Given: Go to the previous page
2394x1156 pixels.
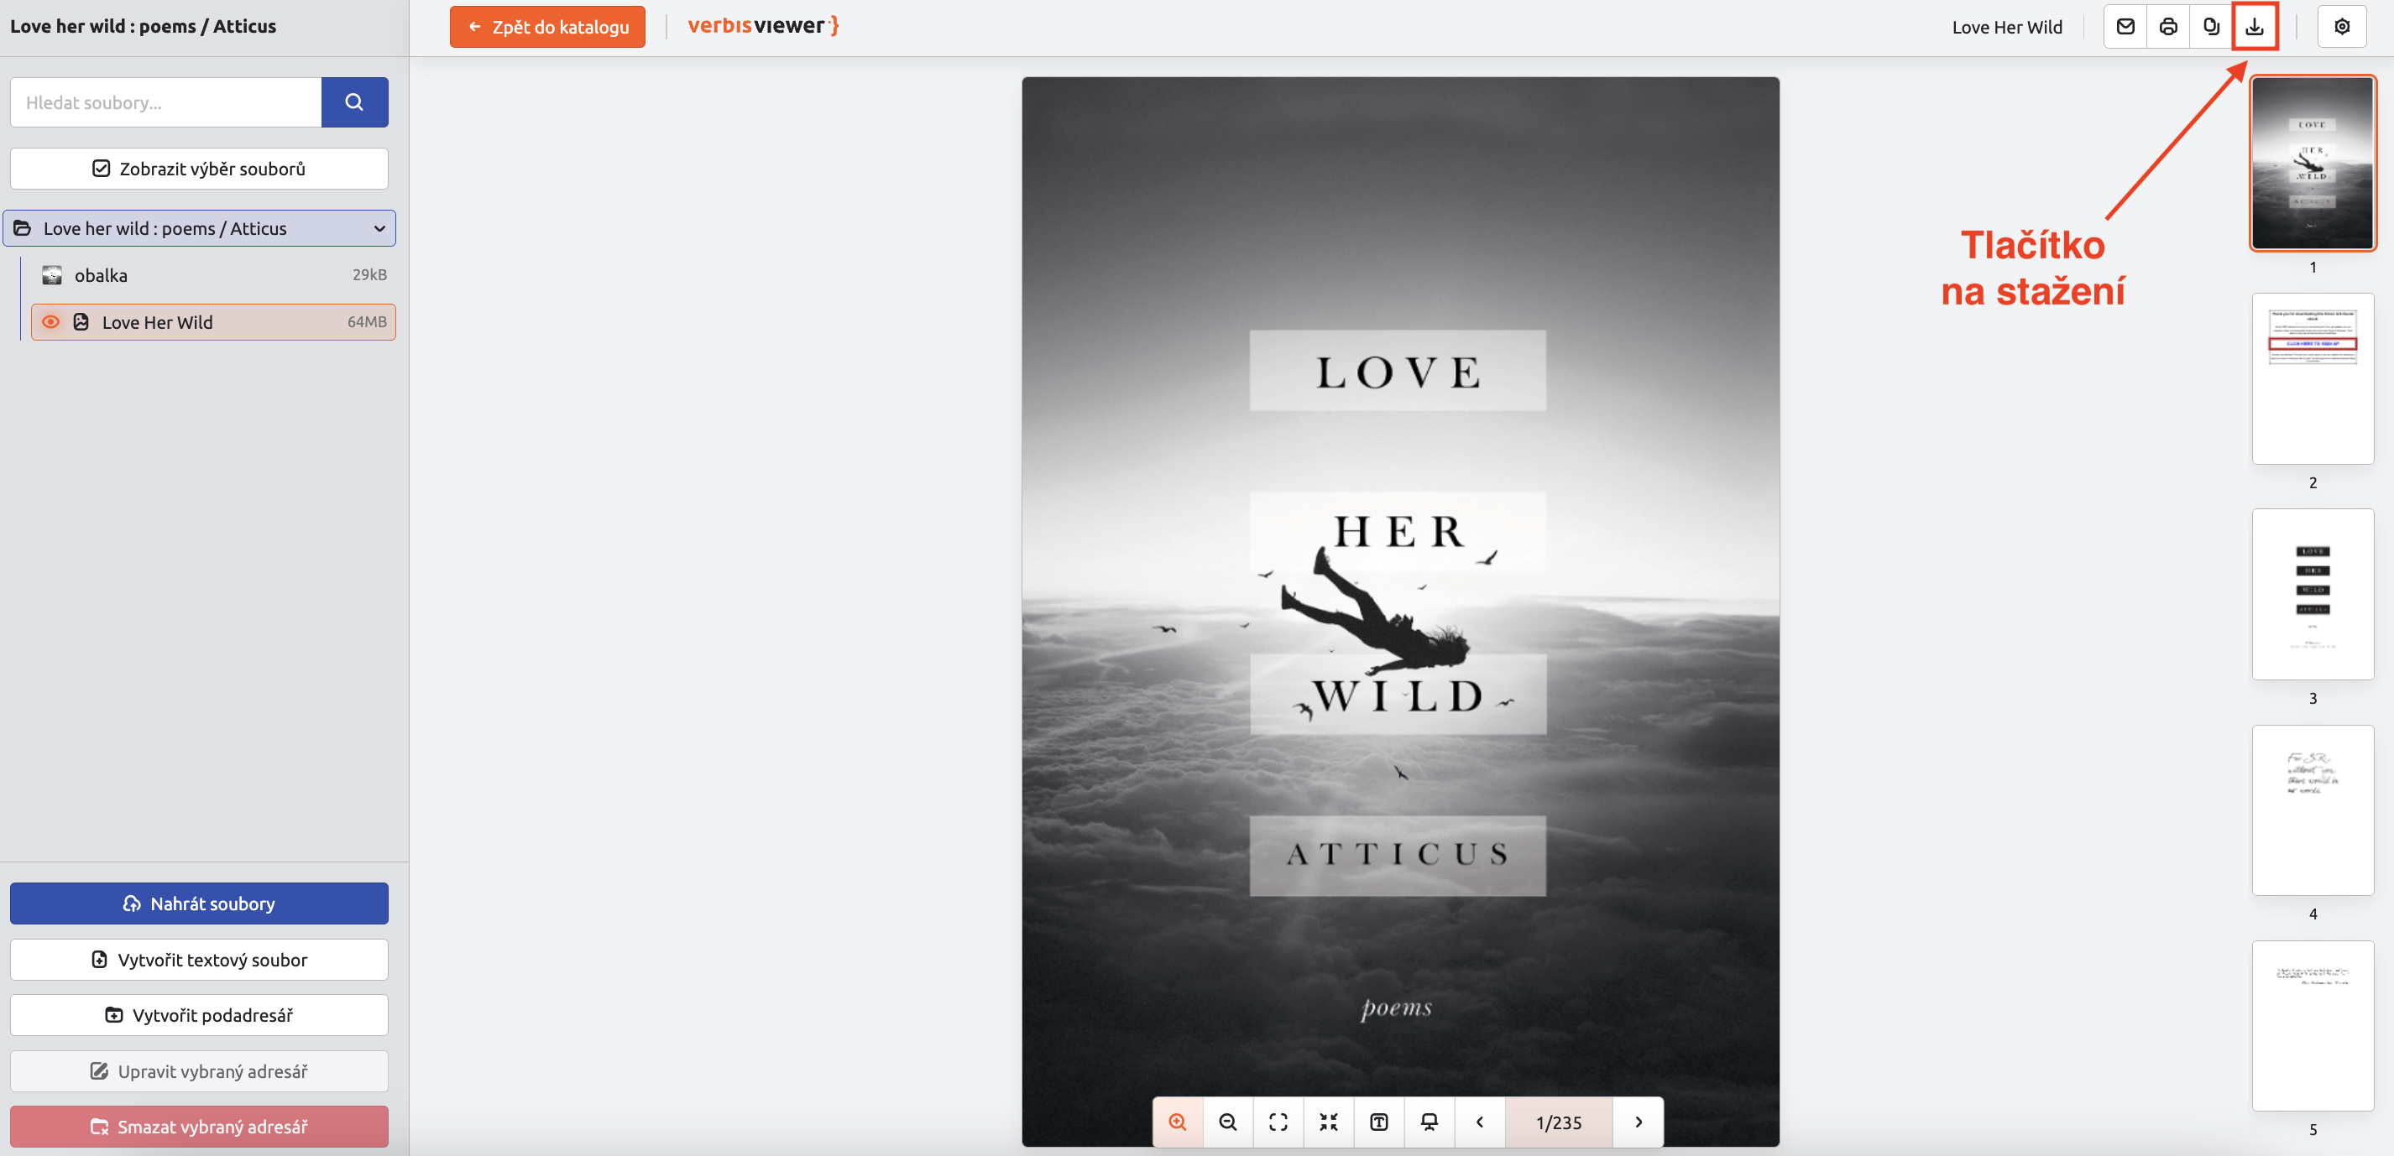Looking at the screenshot, I should (1480, 1122).
